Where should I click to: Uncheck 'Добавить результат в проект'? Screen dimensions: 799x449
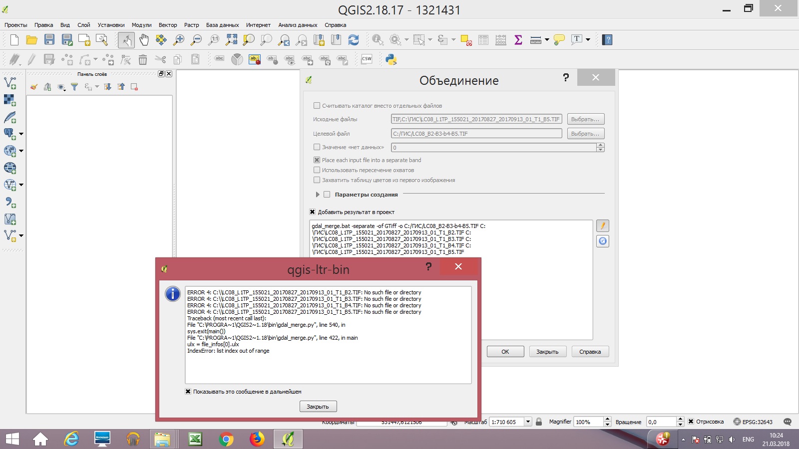point(313,212)
